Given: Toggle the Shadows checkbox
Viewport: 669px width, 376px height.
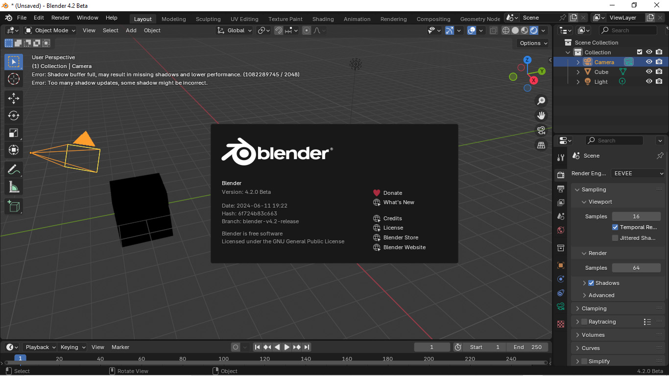Looking at the screenshot, I should [591, 283].
